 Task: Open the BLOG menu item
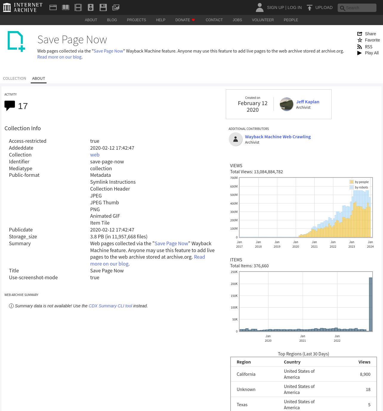coord(112,20)
